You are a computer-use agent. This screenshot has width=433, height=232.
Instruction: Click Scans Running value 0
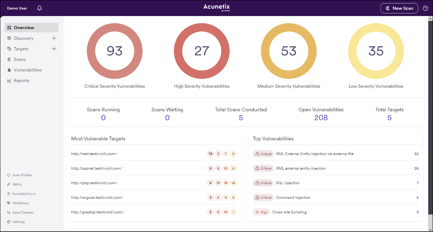click(x=103, y=118)
